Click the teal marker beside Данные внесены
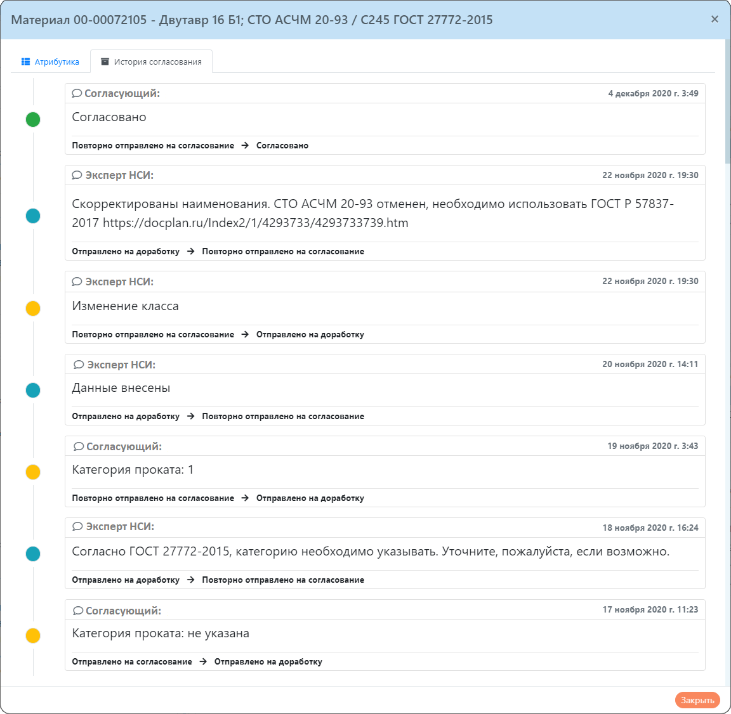The image size is (731, 714). click(33, 390)
